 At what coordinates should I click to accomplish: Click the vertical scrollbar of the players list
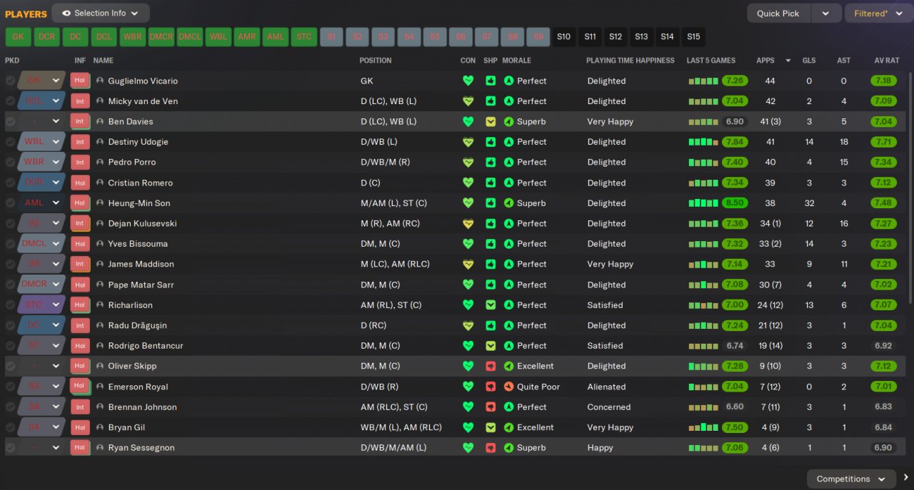point(910,187)
